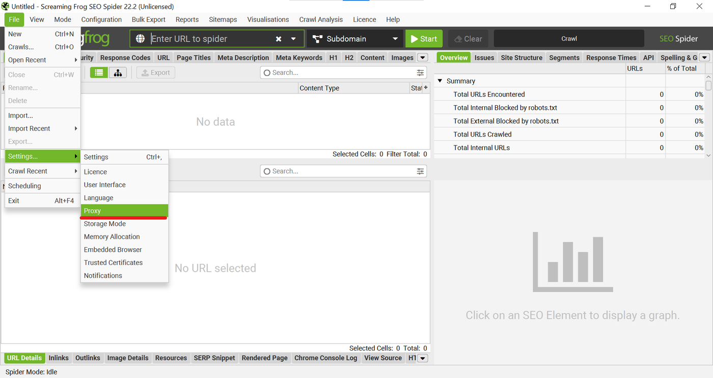Click the Export button
The image size is (713, 378).
tap(155, 73)
